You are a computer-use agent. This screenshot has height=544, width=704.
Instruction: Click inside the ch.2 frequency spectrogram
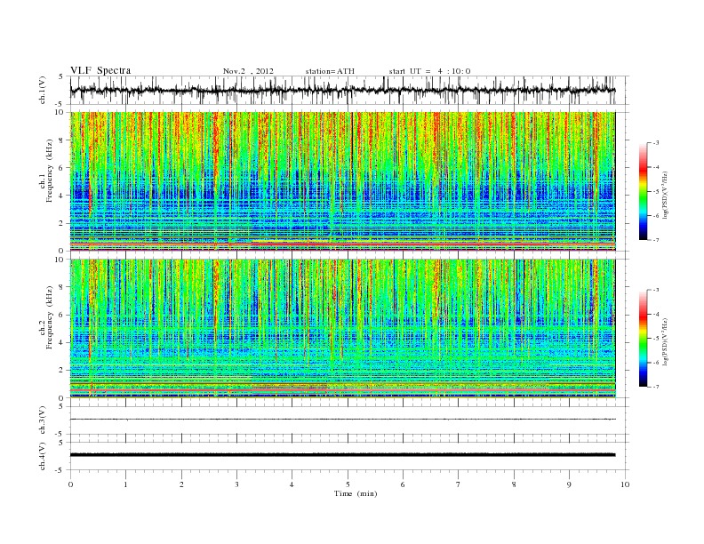point(342,329)
